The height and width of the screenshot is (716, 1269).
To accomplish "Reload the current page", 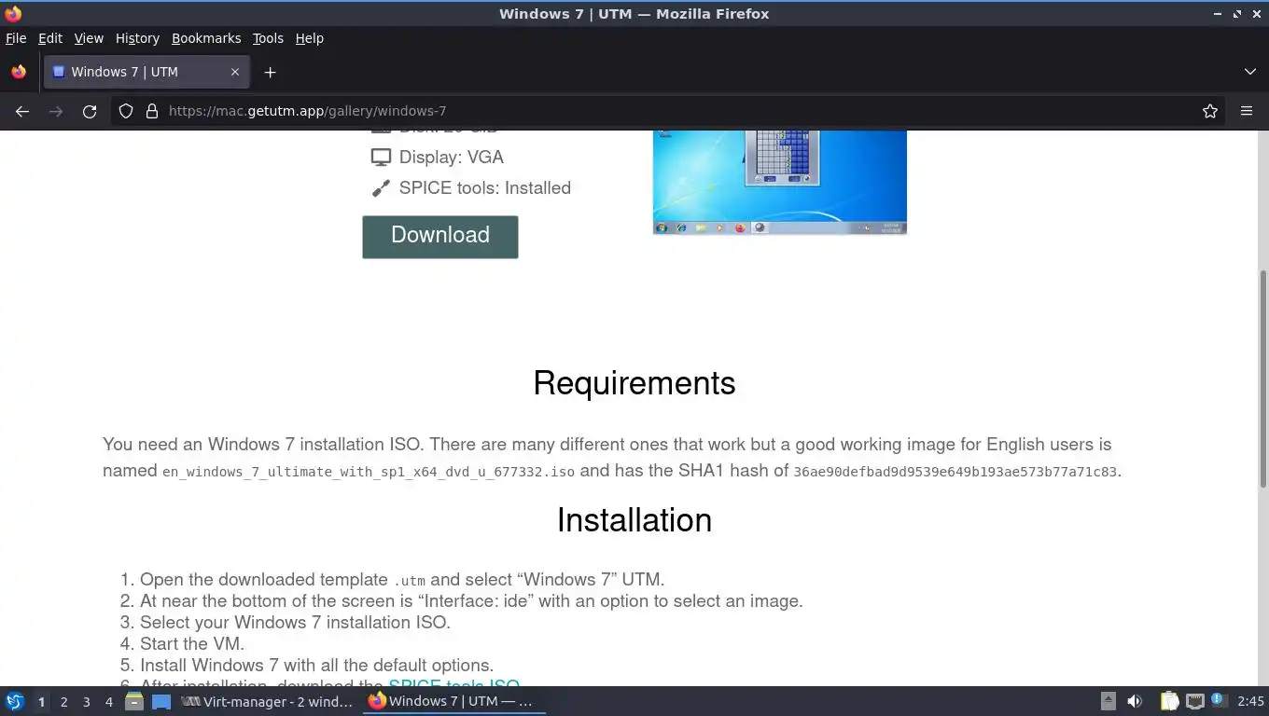I will [90, 111].
